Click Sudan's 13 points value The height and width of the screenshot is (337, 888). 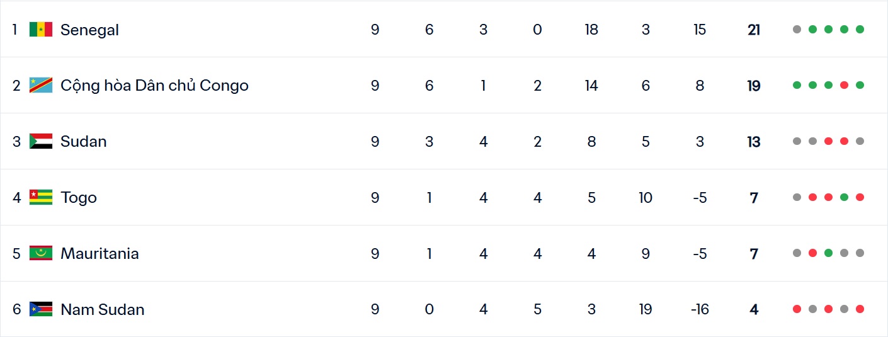coord(754,142)
